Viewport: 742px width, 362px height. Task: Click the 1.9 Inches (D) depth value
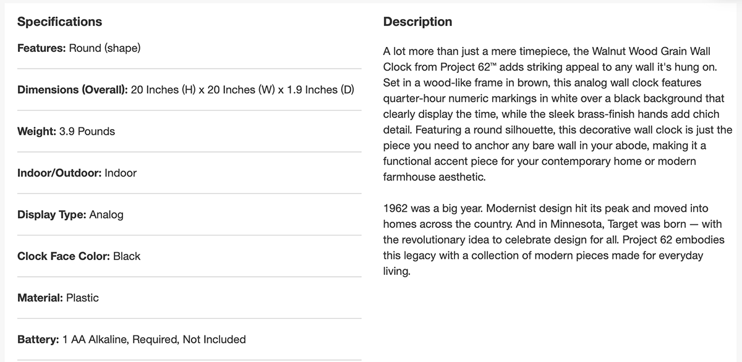coord(320,90)
